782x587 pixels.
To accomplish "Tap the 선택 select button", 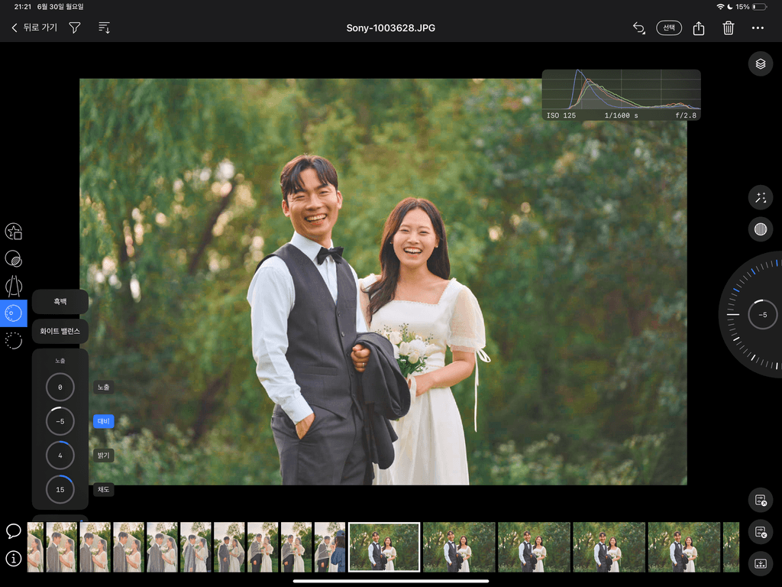I will click(x=669, y=28).
